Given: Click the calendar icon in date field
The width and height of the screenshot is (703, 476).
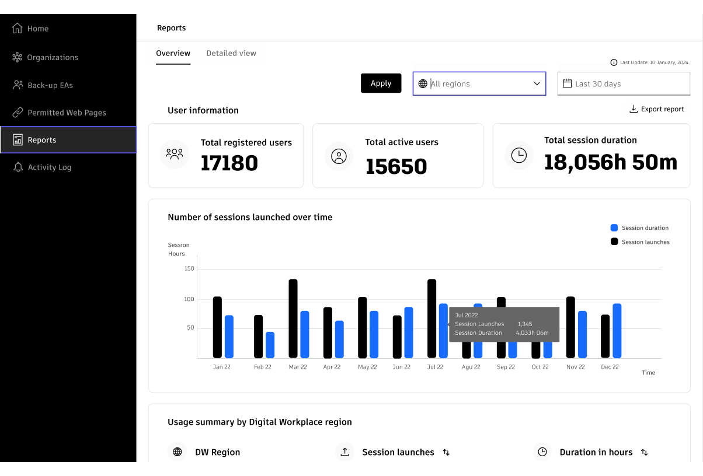Looking at the screenshot, I should coord(567,83).
